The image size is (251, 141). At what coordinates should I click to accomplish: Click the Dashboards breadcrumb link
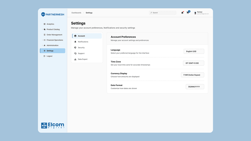[x=76, y=13]
